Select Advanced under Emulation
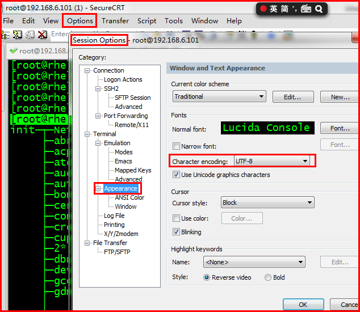 coord(128,179)
